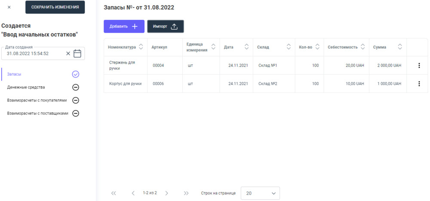Viewport: 430px width, 201px height.
Task: Sort table by Сумма column arrows
Action: pos(400,47)
